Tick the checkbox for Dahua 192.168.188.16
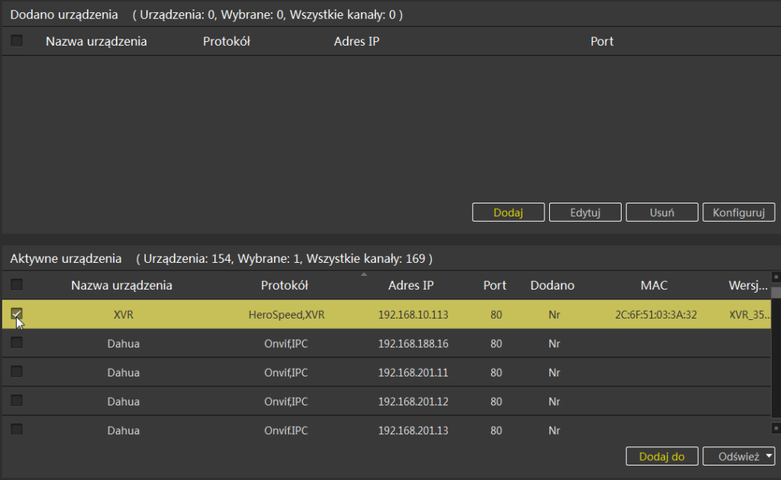This screenshot has height=480, width=781. [x=17, y=343]
